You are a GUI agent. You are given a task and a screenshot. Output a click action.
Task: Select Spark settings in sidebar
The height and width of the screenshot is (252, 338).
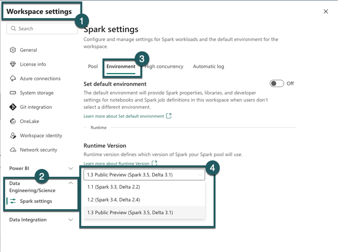click(x=36, y=201)
